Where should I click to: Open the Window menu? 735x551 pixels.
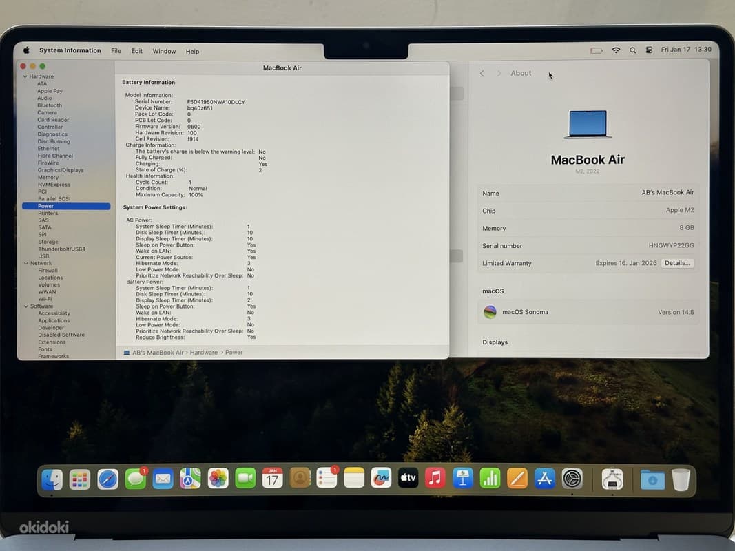click(x=164, y=51)
